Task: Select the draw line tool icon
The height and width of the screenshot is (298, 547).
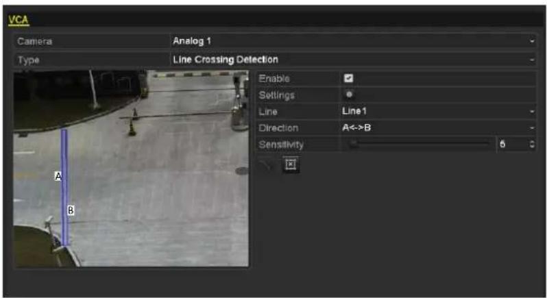Action: pos(267,164)
